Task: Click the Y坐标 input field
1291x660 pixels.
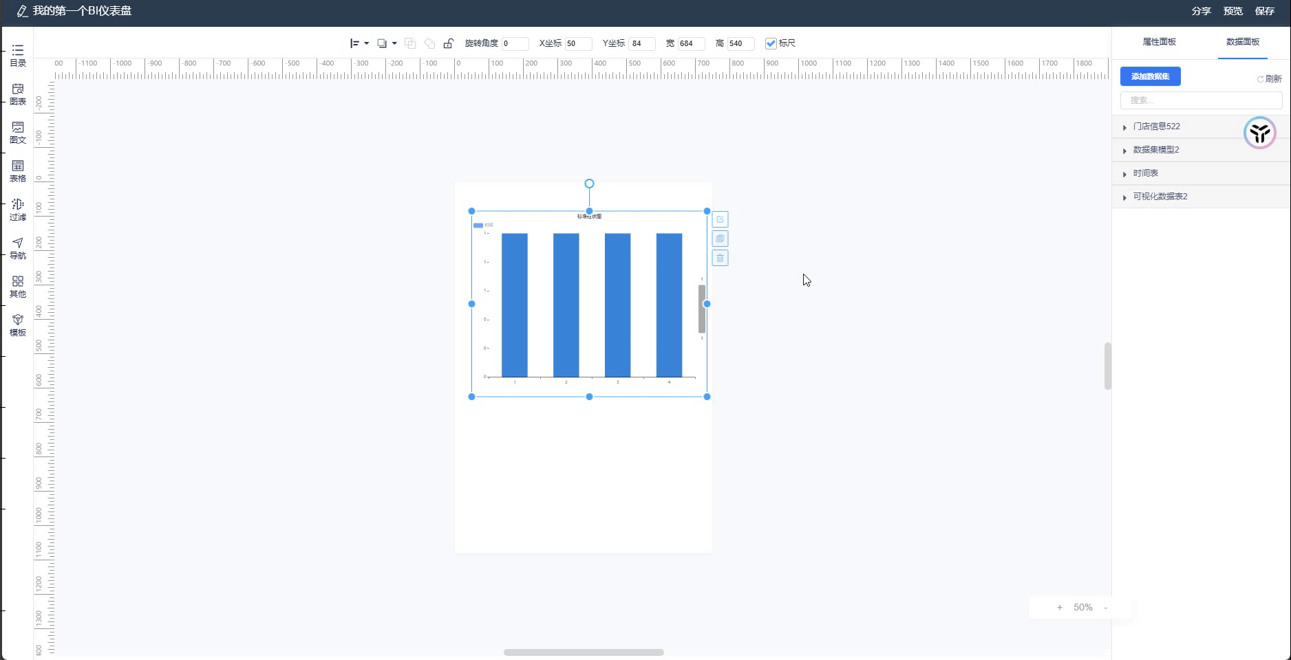Action: click(641, 43)
